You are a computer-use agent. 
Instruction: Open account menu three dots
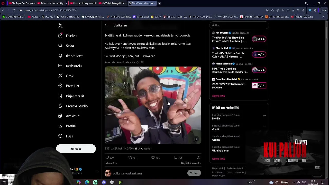point(97,171)
